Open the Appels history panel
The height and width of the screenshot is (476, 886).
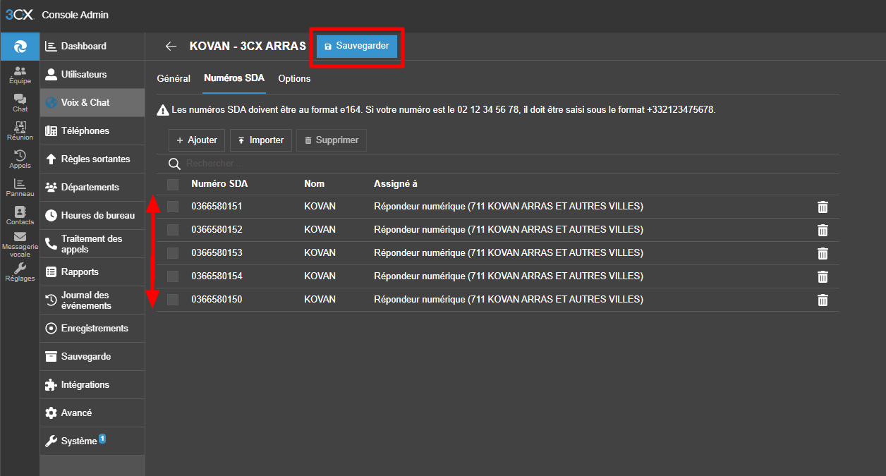tap(20, 159)
